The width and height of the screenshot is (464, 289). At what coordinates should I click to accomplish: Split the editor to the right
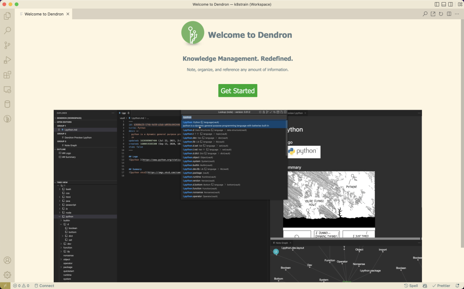coord(449,14)
